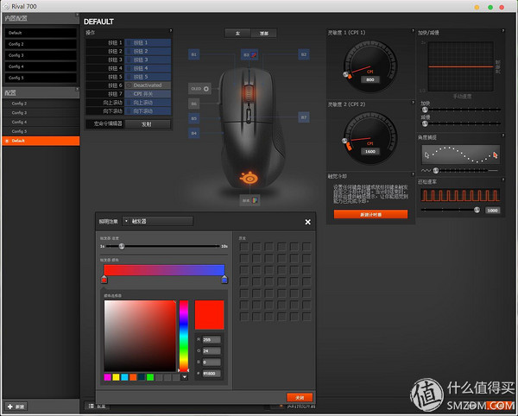Select Config 2 in onboard configuration list

click(40, 43)
